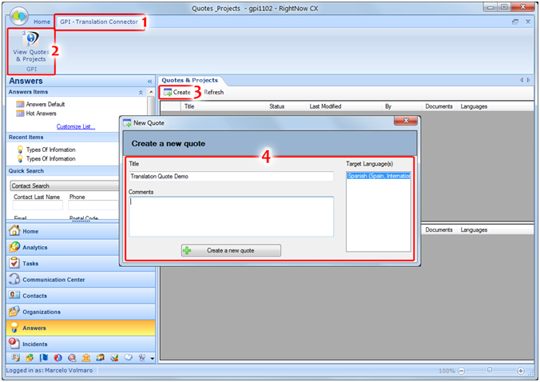Switch to the Home ribbon tab
This screenshot has width=540, height=382.
tap(42, 22)
